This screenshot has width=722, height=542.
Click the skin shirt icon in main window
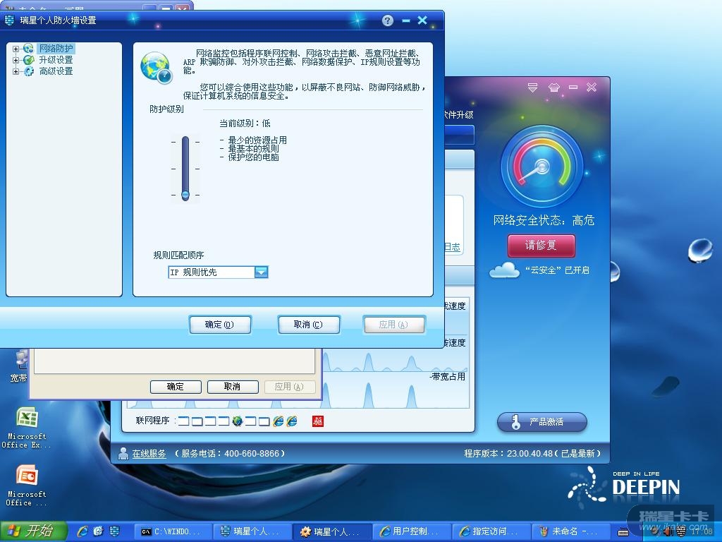coord(553,87)
